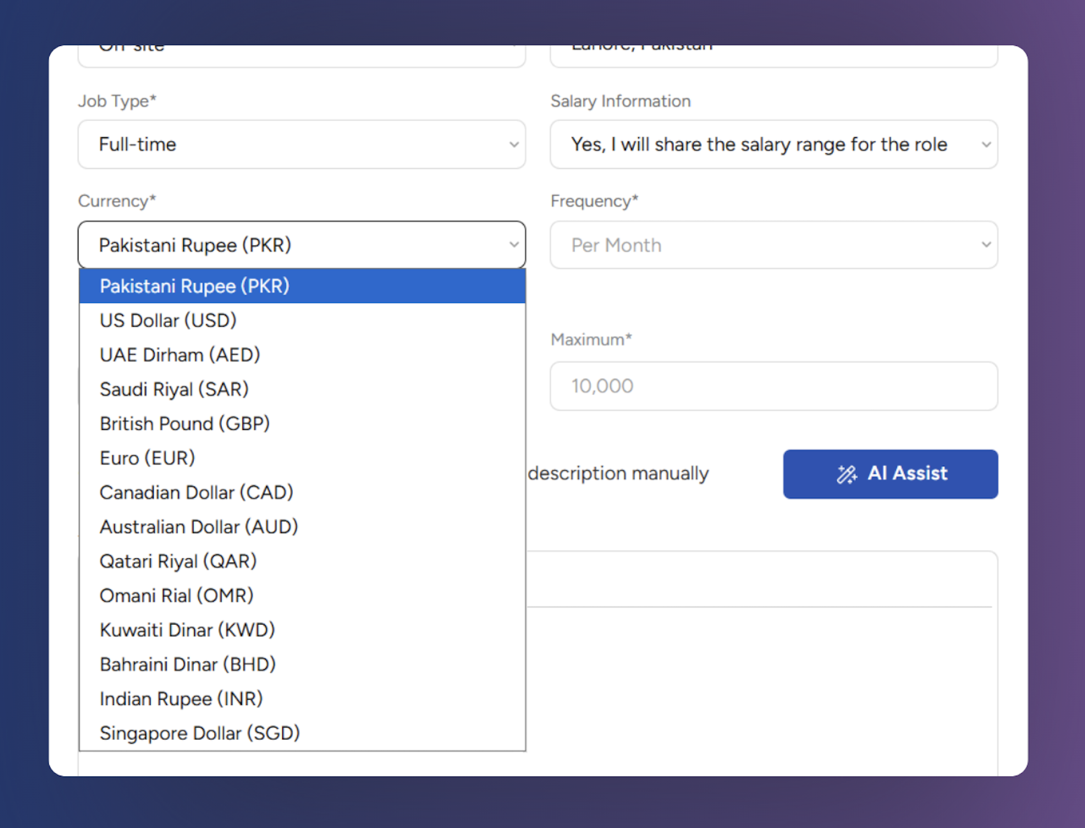The image size is (1085, 828).
Task: Choose US Dollar (USD) currency option
Action: click(303, 320)
